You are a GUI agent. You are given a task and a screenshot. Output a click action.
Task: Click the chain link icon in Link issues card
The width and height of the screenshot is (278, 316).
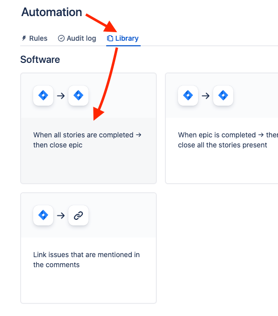coord(78,215)
